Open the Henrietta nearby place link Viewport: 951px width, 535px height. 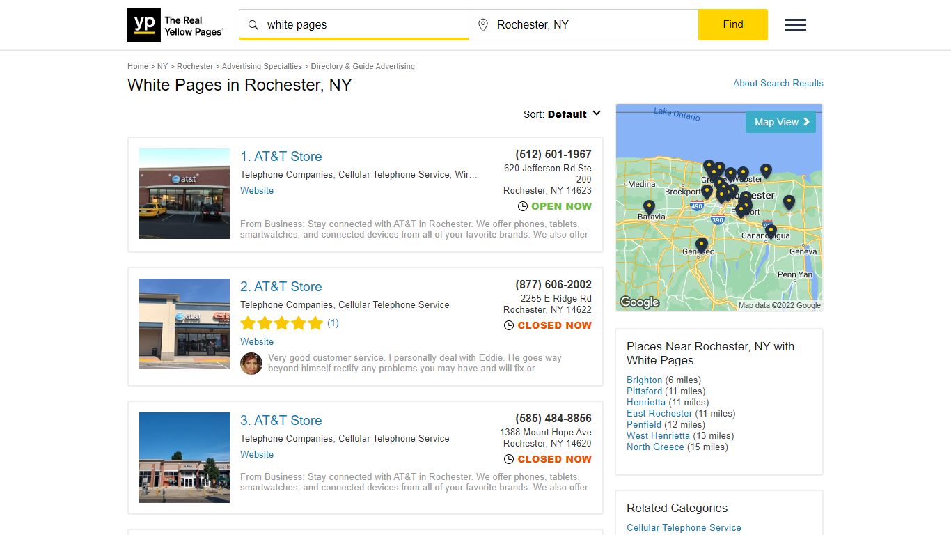pyautogui.click(x=646, y=403)
